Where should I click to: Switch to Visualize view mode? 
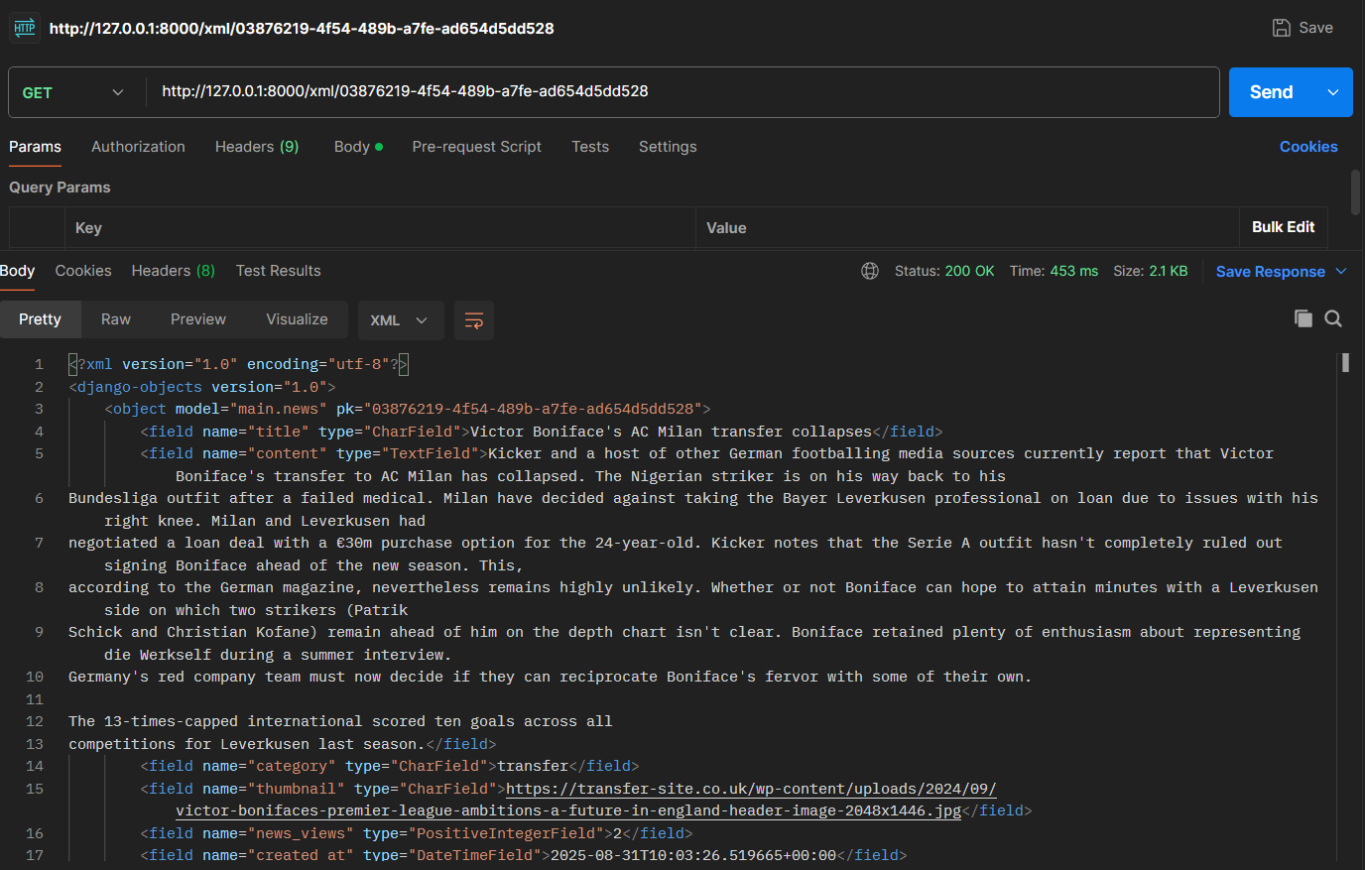pos(297,319)
